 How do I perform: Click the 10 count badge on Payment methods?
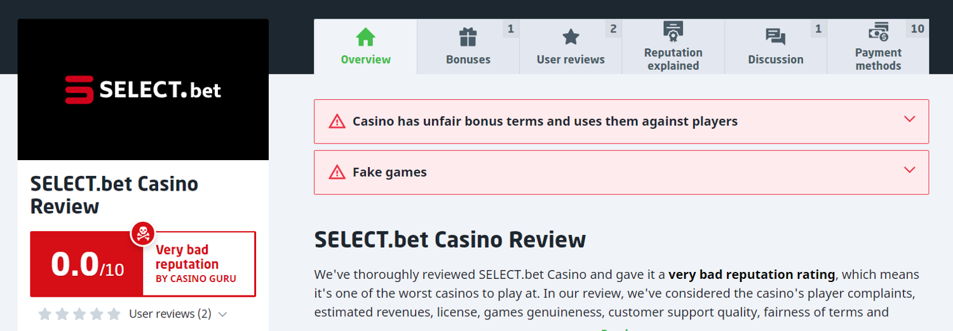click(x=917, y=29)
